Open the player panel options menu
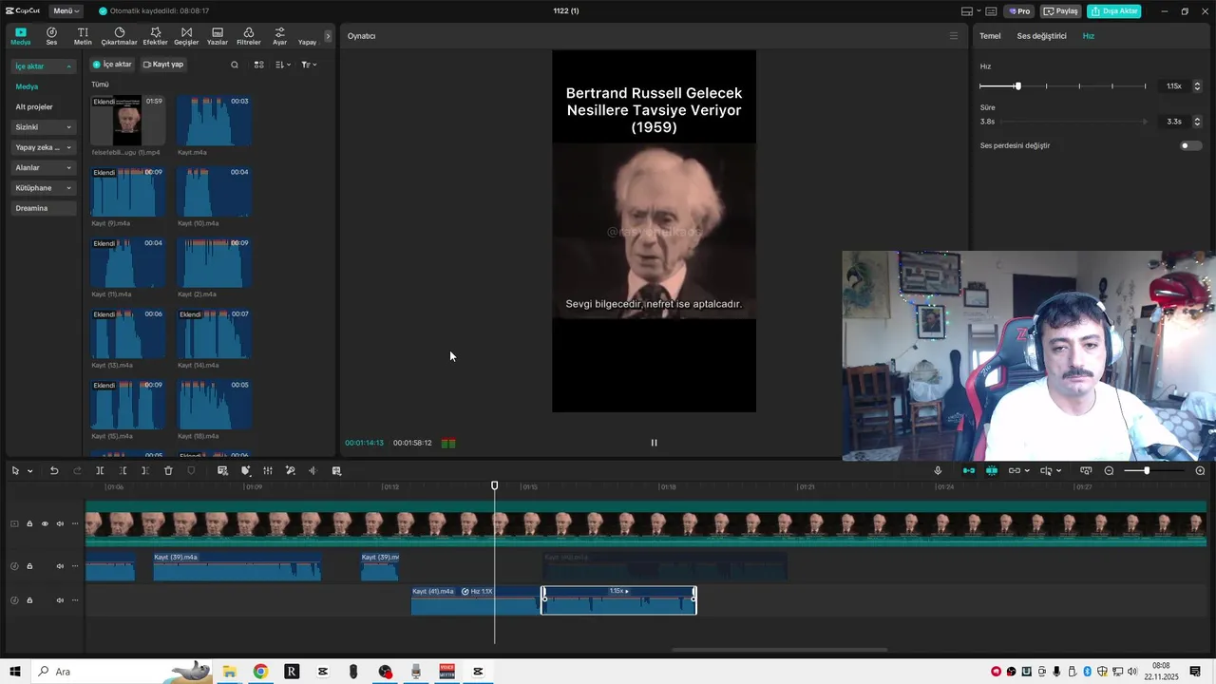 click(x=954, y=36)
